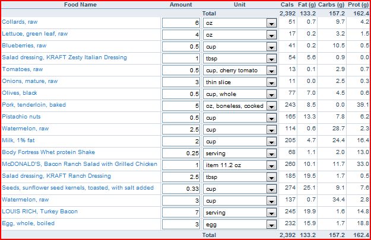Select the 39.1 protein value for Pork
This screenshot has width=371, height=240.
tap(363, 105)
